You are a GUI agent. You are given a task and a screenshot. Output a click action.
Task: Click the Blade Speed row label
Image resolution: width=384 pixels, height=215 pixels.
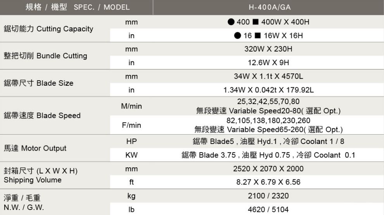(x=42, y=116)
